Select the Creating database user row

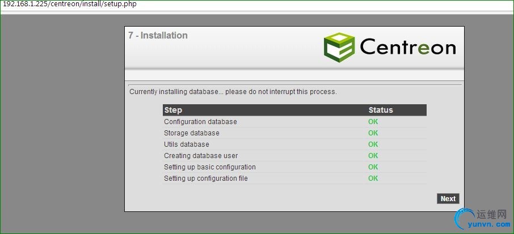click(x=201, y=156)
